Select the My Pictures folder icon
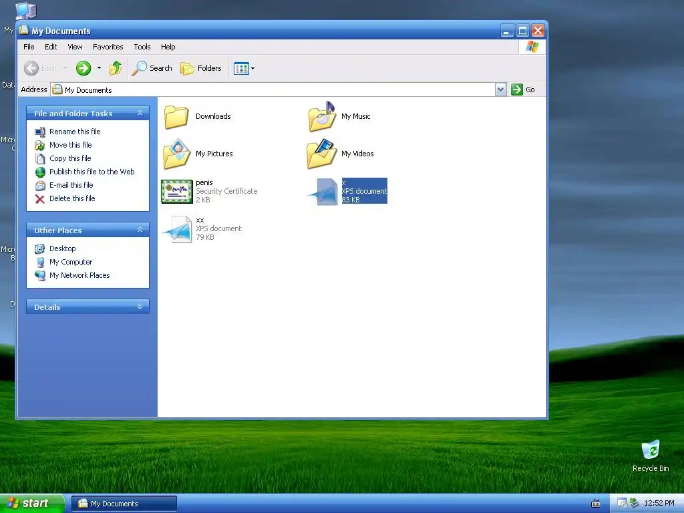 (176, 154)
